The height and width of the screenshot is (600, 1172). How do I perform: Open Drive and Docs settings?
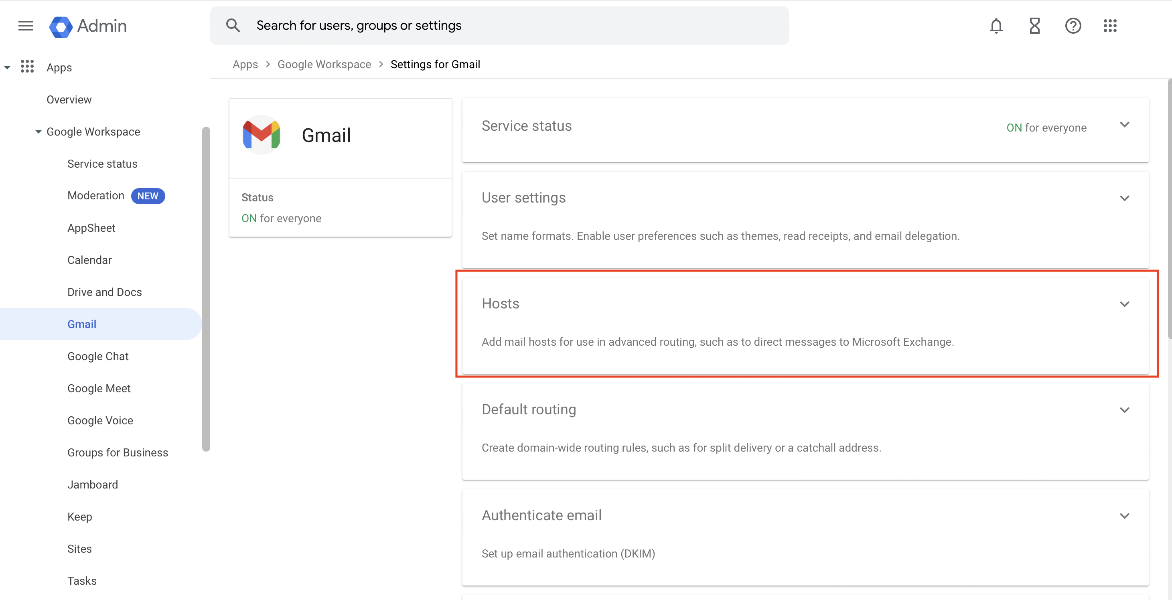pos(105,292)
